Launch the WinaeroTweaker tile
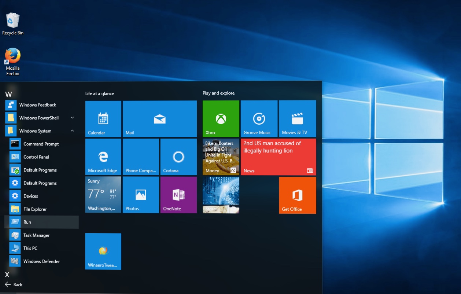 [103, 251]
